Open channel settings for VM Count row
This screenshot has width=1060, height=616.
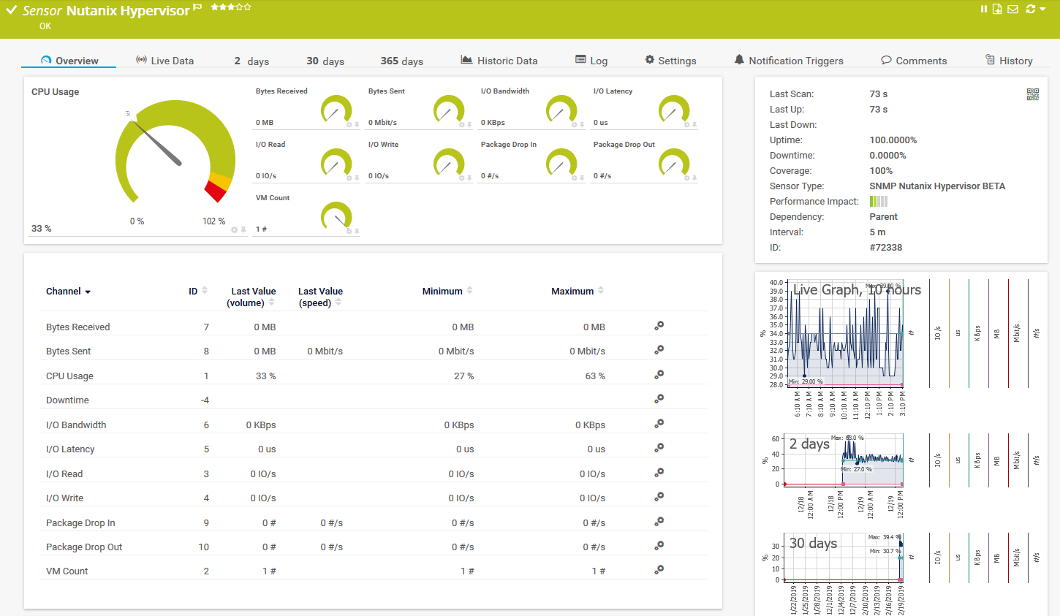pos(659,570)
